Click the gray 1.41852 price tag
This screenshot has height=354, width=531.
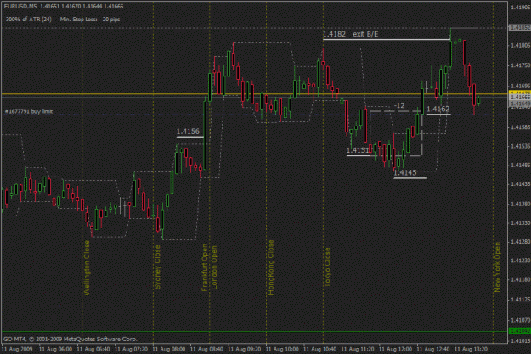tap(520, 28)
